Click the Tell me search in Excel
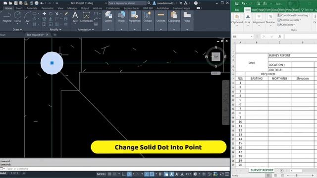Image resolution: width=317 pixels, height=178 pixels. tap(307, 10)
